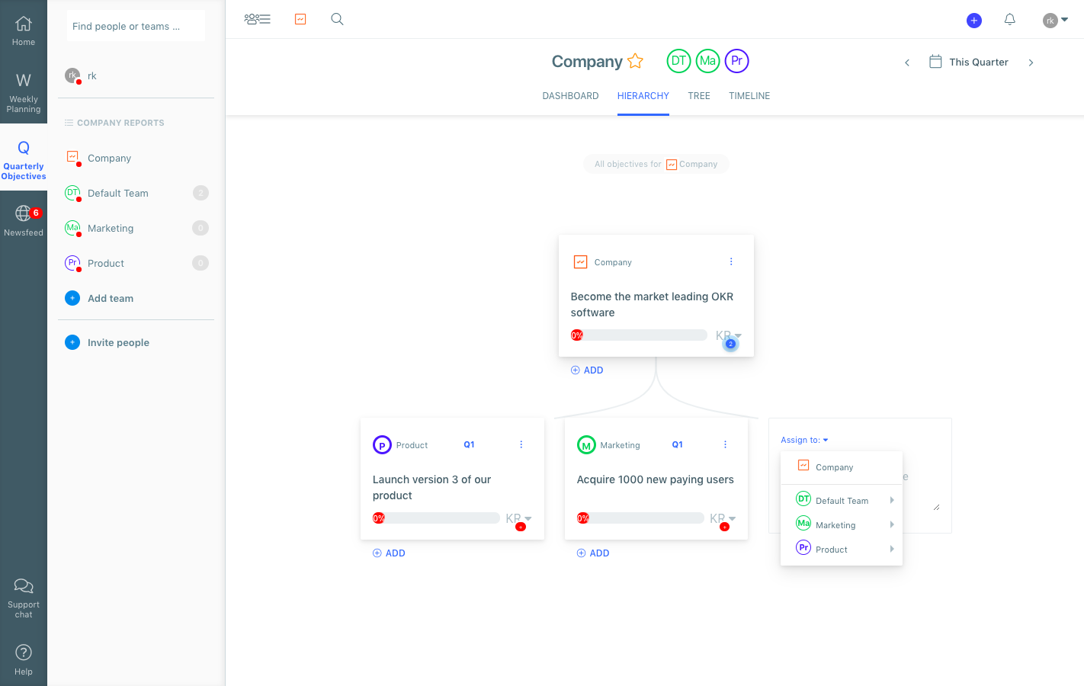Choose Default Team in the Assign to menu
The image size is (1084, 686).
pos(842,500)
